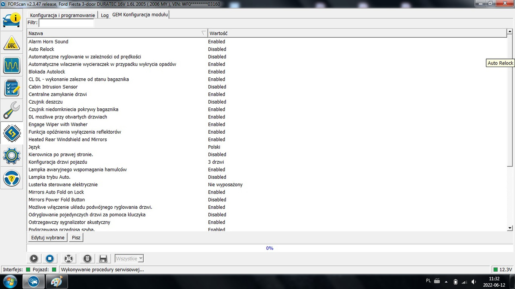Select the Alarm Horn Sound row
Viewport: 515px width, 289px height.
pyautogui.click(x=267, y=42)
